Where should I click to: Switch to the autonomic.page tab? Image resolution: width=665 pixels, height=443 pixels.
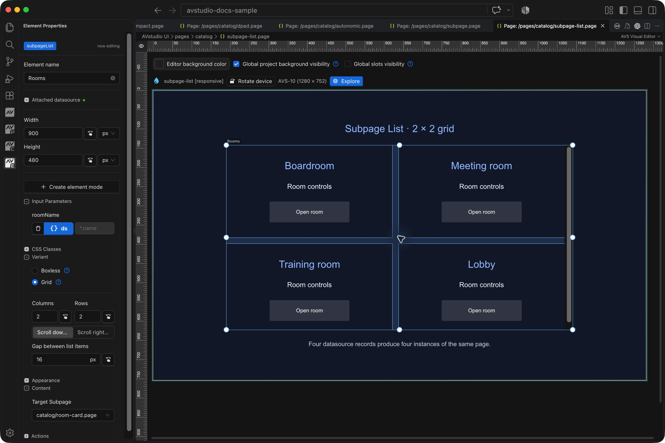click(x=326, y=26)
